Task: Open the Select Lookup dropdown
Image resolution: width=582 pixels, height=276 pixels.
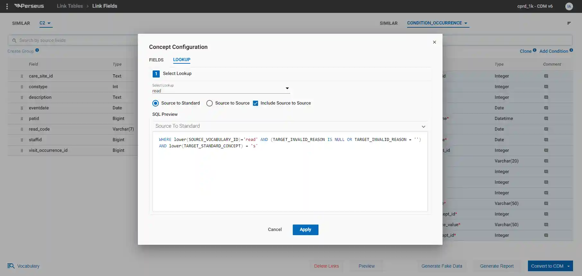Action: [221, 88]
